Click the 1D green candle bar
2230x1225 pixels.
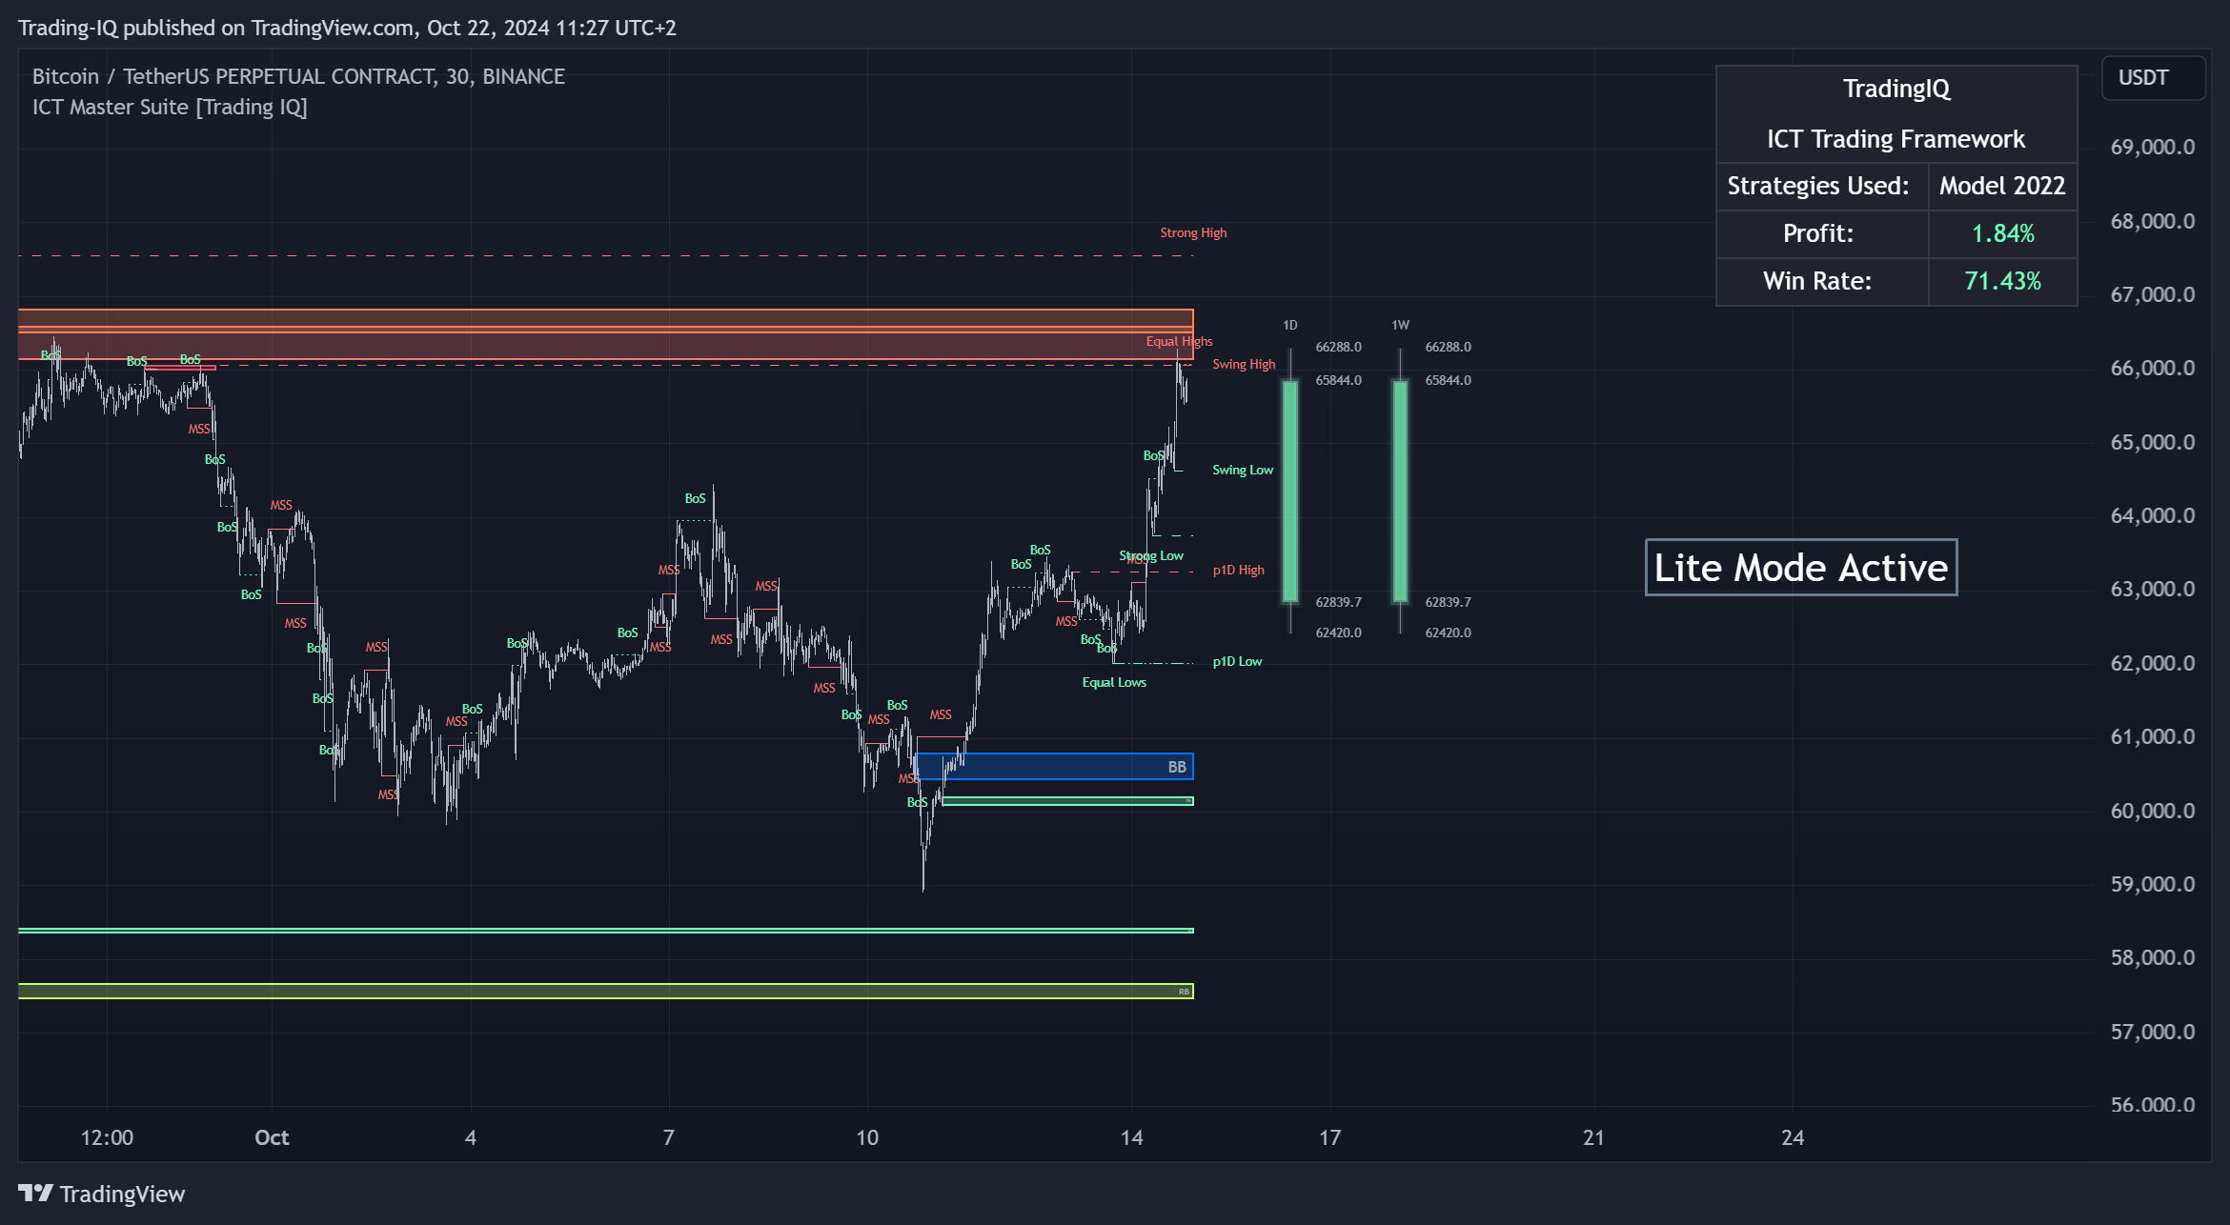point(1290,491)
